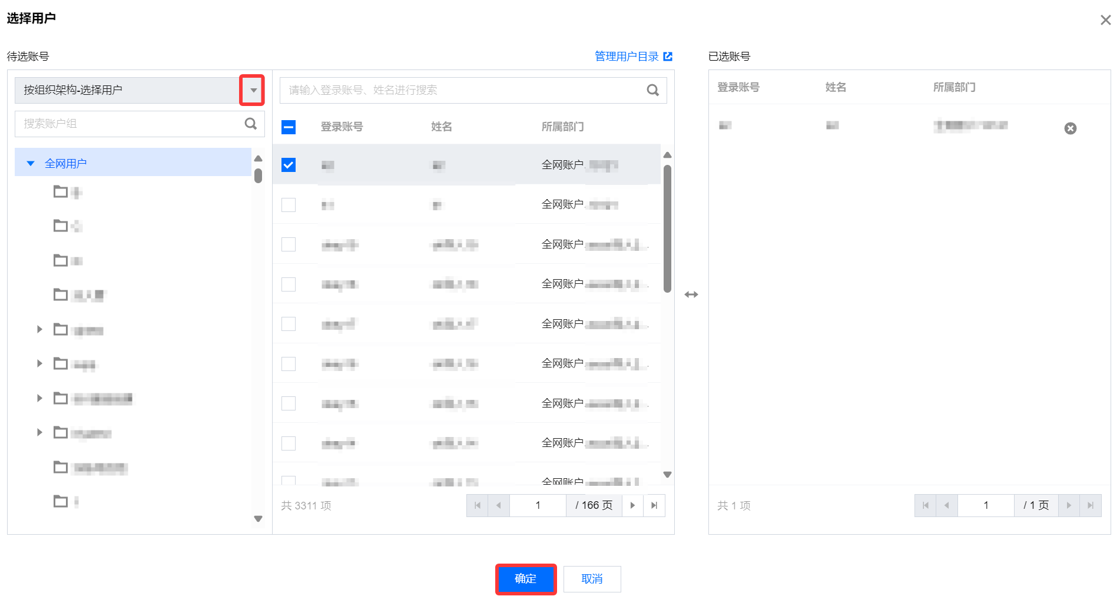Open the 按组织架构-选择用户 dropdown
The image size is (1120, 606).
point(253,90)
